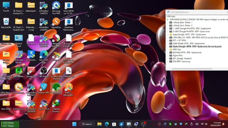Open the All Dongle Fix.exe icon
Viewport: 228px width, 128px height.
point(19,57)
